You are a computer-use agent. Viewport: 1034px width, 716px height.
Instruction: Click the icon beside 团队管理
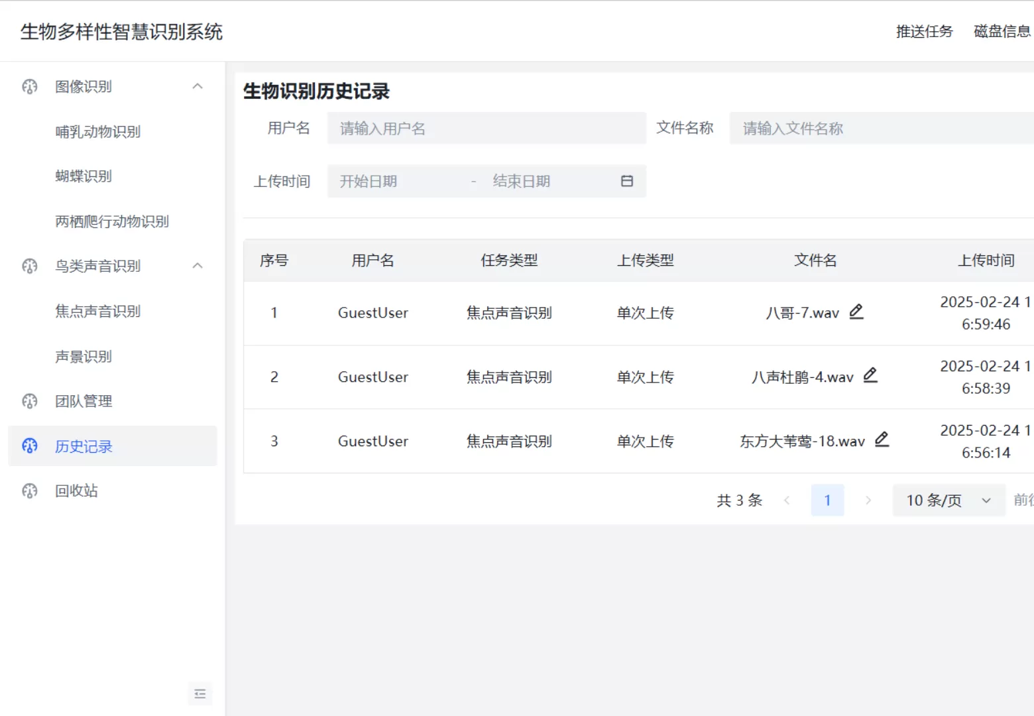tap(30, 401)
